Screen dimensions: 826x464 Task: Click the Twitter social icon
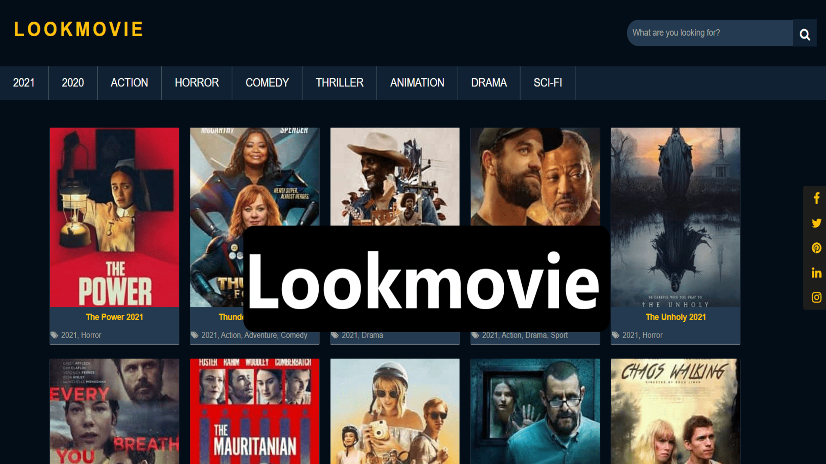tap(816, 223)
